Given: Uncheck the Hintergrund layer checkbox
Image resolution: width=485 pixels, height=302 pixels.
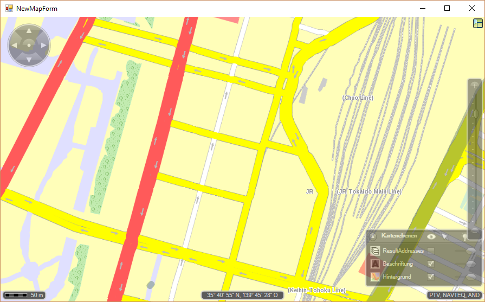Looking at the screenshot, I should tap(431, 277).
